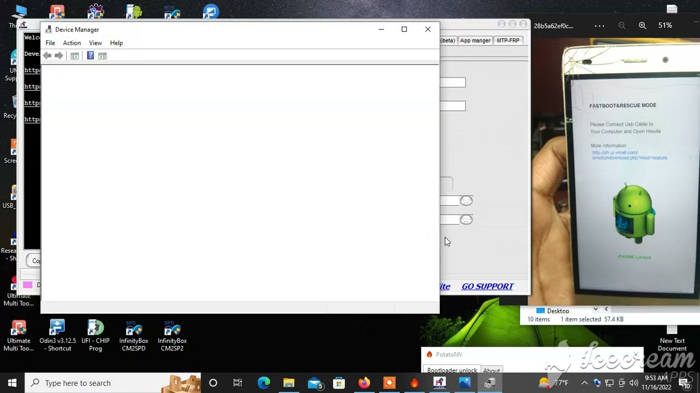Open the PotatoNV flame icon on taskbar
The image size is (700, 393).
415,383
